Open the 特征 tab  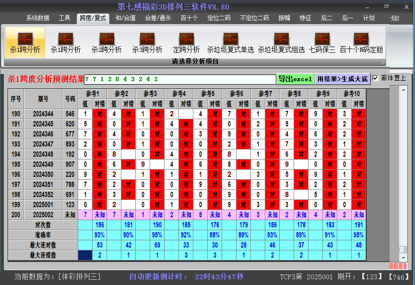tap(305, 18)
